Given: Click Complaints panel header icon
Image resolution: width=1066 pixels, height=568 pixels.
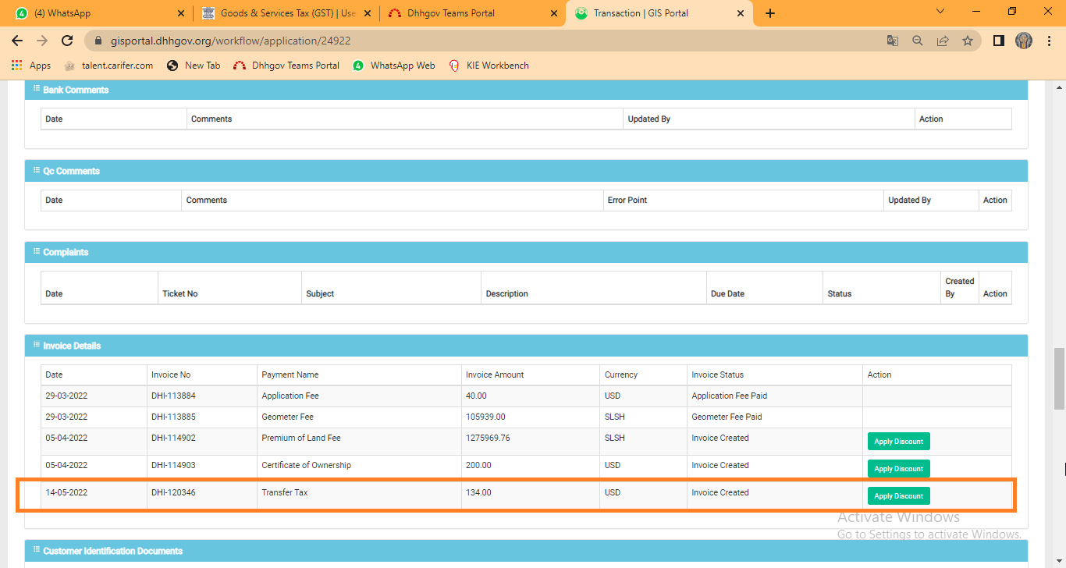Looking at the screenshot, I should 36,251.
